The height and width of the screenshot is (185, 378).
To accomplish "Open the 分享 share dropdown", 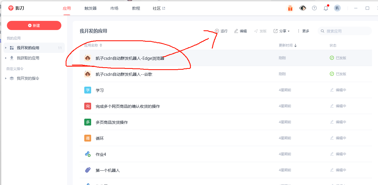I will click(281, 31).
